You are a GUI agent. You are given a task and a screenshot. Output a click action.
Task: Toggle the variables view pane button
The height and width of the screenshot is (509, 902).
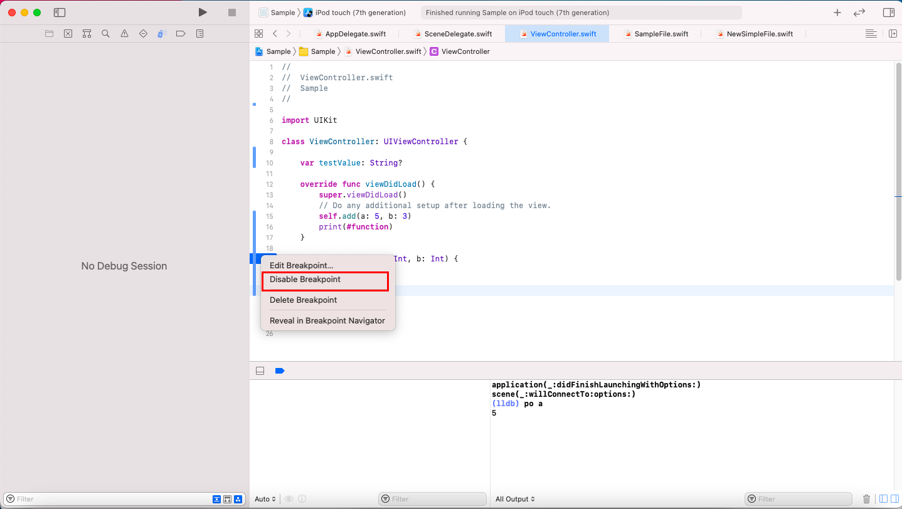(883, 499)
